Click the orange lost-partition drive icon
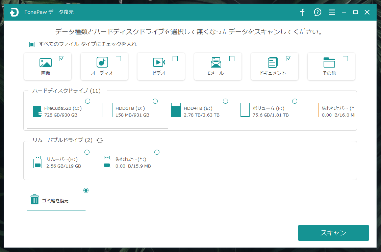Image resolution: width=381 pixels, height=252 pixels. (x=314, y=110)
